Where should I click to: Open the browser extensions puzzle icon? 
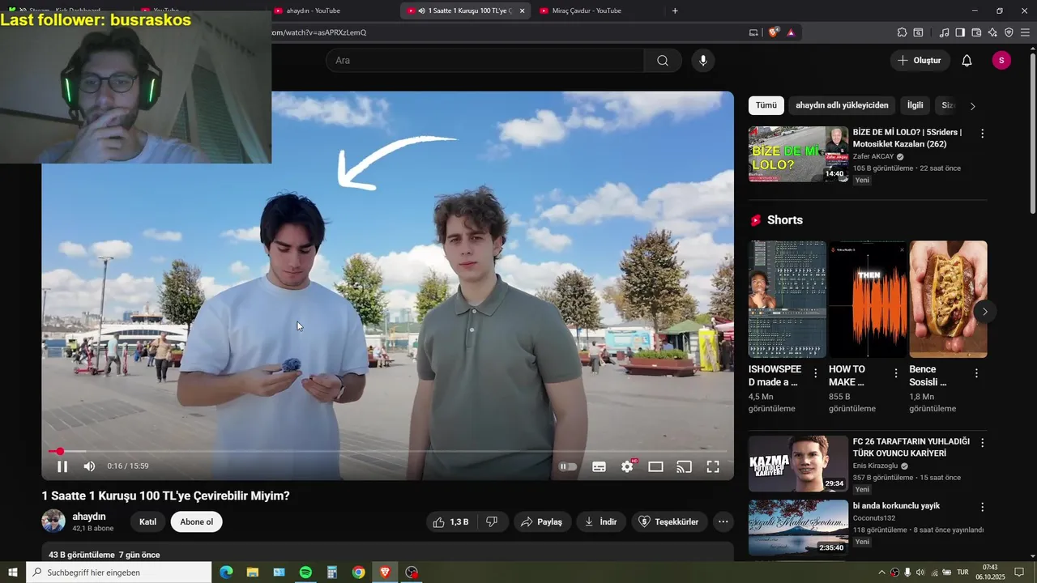pyautogui.click(x=902, y=32)
